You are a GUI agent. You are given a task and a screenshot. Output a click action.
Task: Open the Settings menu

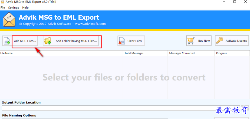pyautogui.click(x=13, y=8)
